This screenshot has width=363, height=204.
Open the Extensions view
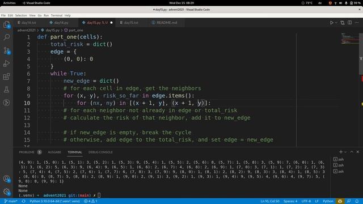pos(6,76)
